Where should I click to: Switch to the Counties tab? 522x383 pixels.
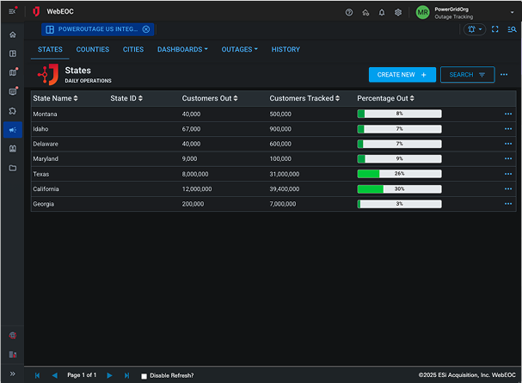click(x=93, y=50)
